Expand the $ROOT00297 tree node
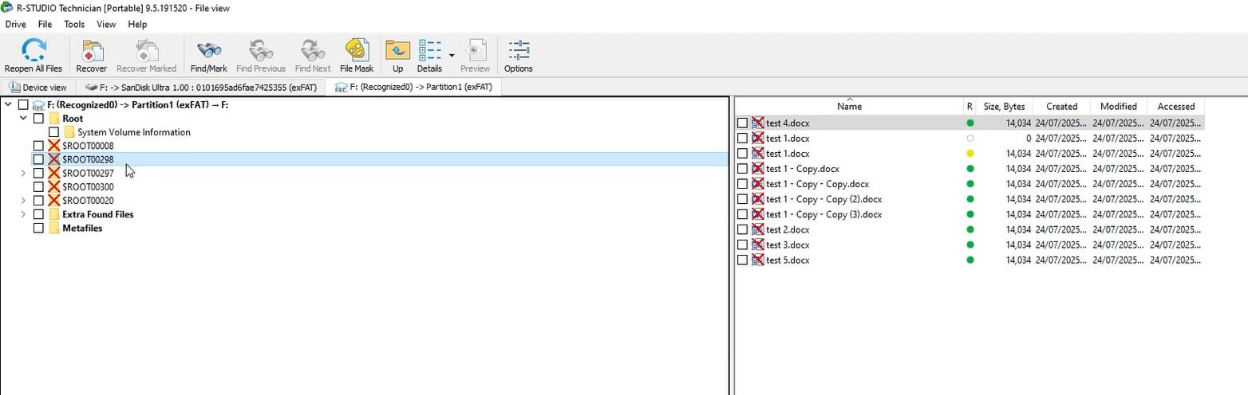This screenshot has width=1248, height=395. 23,174
